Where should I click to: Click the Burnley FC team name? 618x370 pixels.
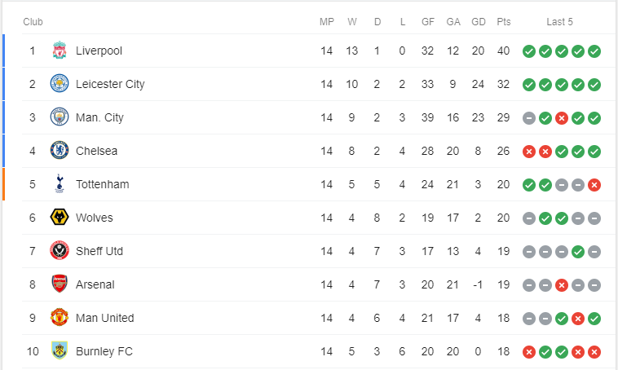[x=104, y=351]
